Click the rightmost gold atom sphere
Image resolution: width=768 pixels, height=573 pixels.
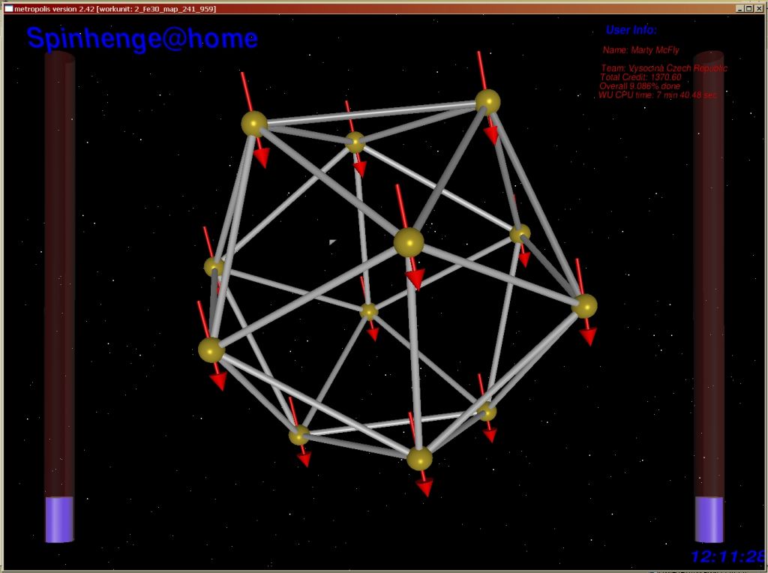click(x=584, y=305)
